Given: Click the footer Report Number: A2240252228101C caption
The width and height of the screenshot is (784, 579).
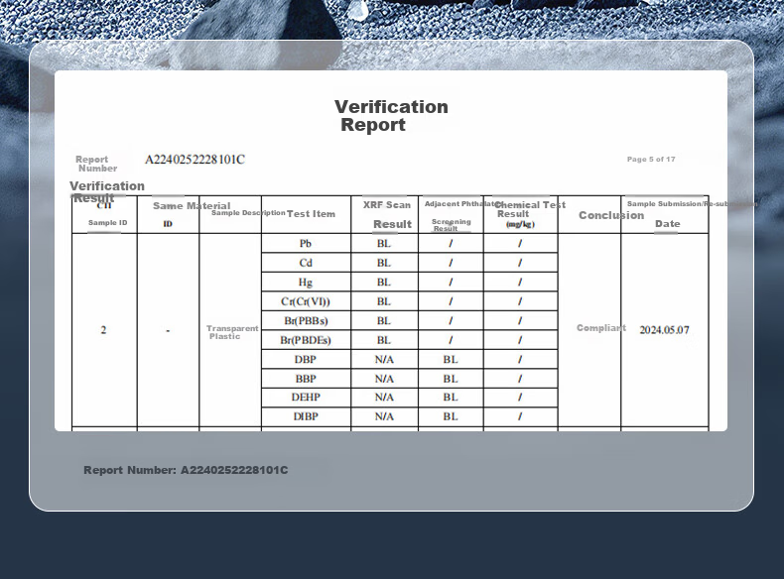Looking at the screenshot, I should pyautogui.click(x=186, y=470).
